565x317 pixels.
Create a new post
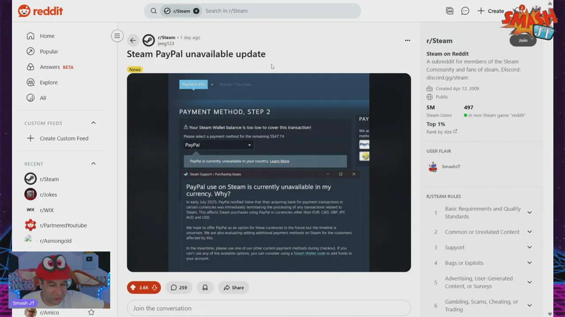(490, 11)
